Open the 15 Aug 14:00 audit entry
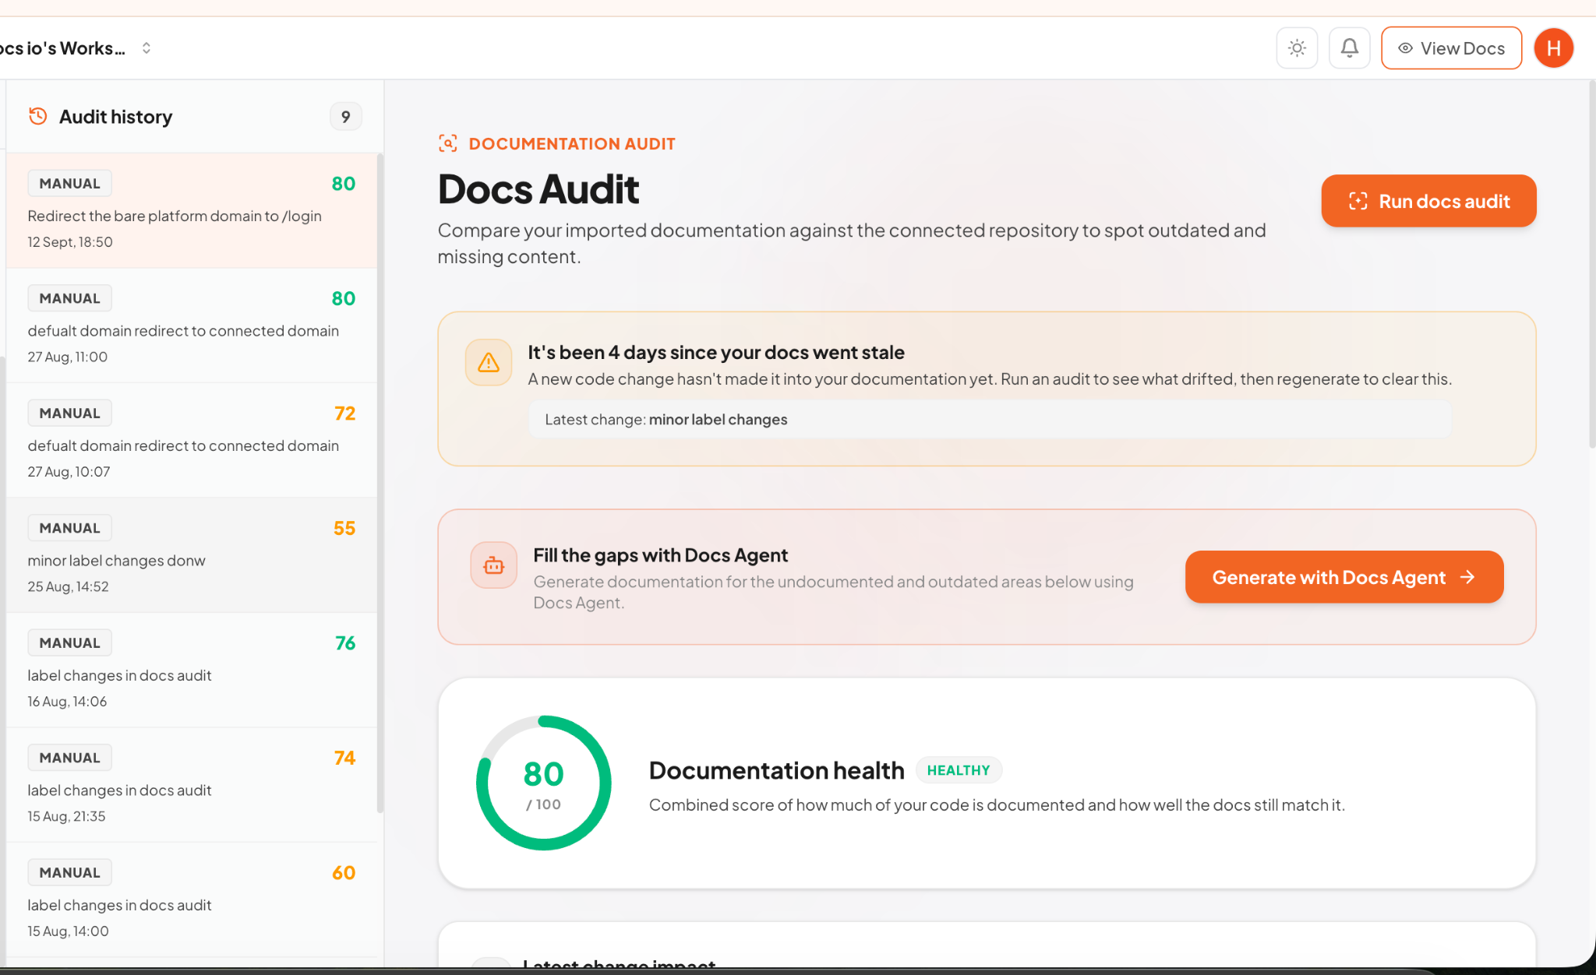 click(192, 899)
